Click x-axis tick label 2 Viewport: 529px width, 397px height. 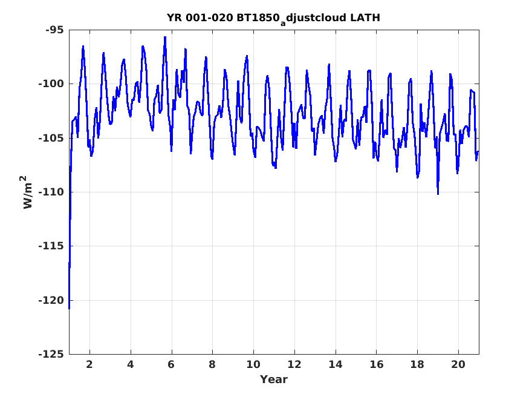[89, 364]
